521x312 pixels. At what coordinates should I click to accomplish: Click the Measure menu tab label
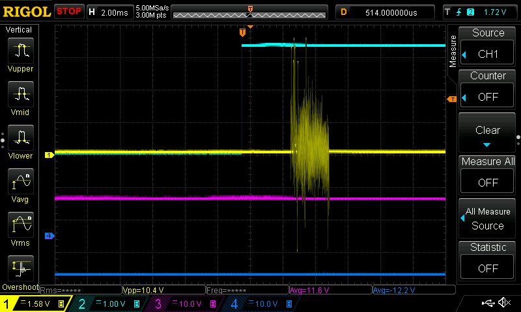point(453,51)
